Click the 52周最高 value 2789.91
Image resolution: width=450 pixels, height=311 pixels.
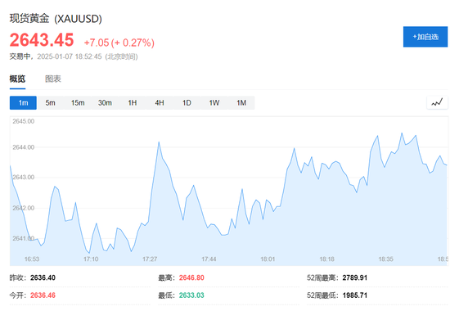(355, 277)
